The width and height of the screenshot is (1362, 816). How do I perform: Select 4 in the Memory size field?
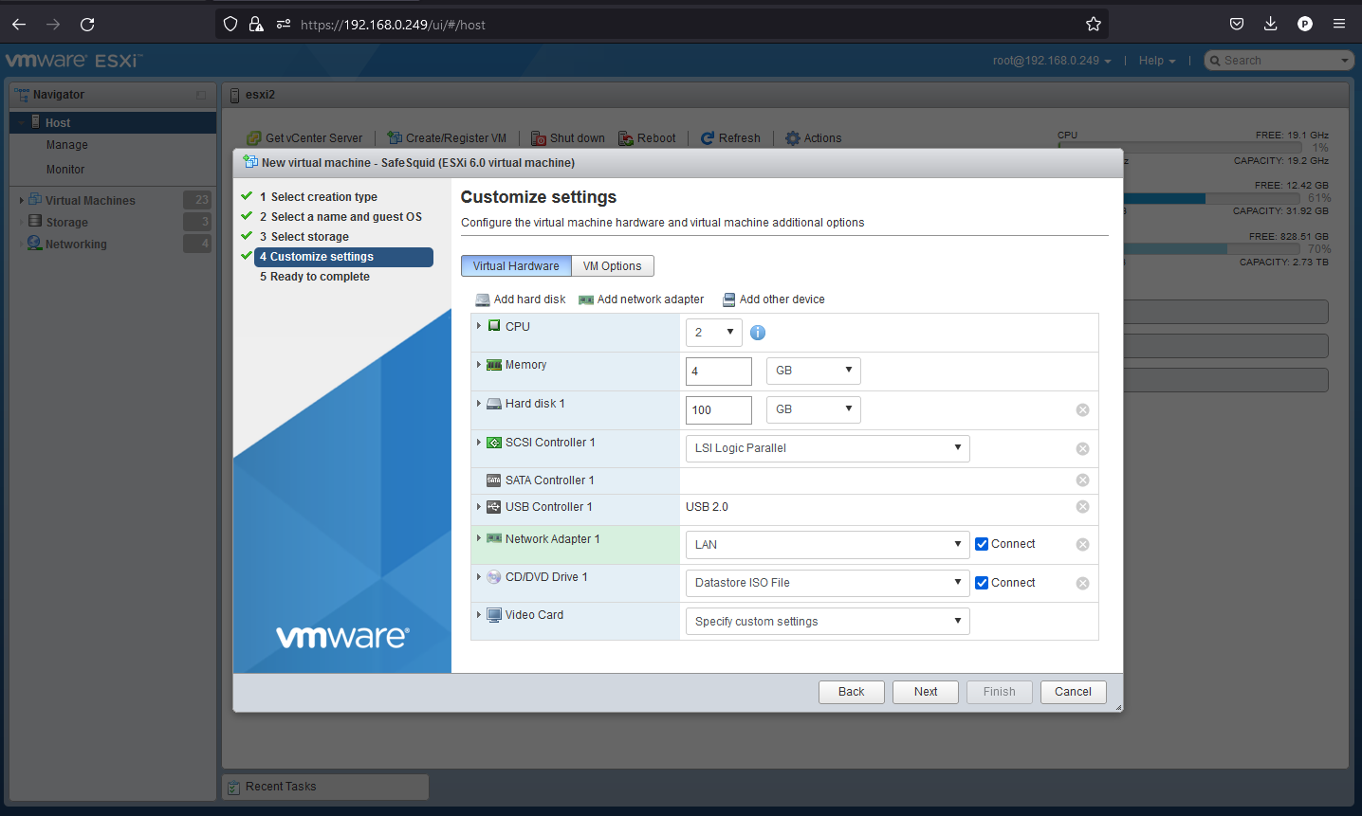coord(718,371)
